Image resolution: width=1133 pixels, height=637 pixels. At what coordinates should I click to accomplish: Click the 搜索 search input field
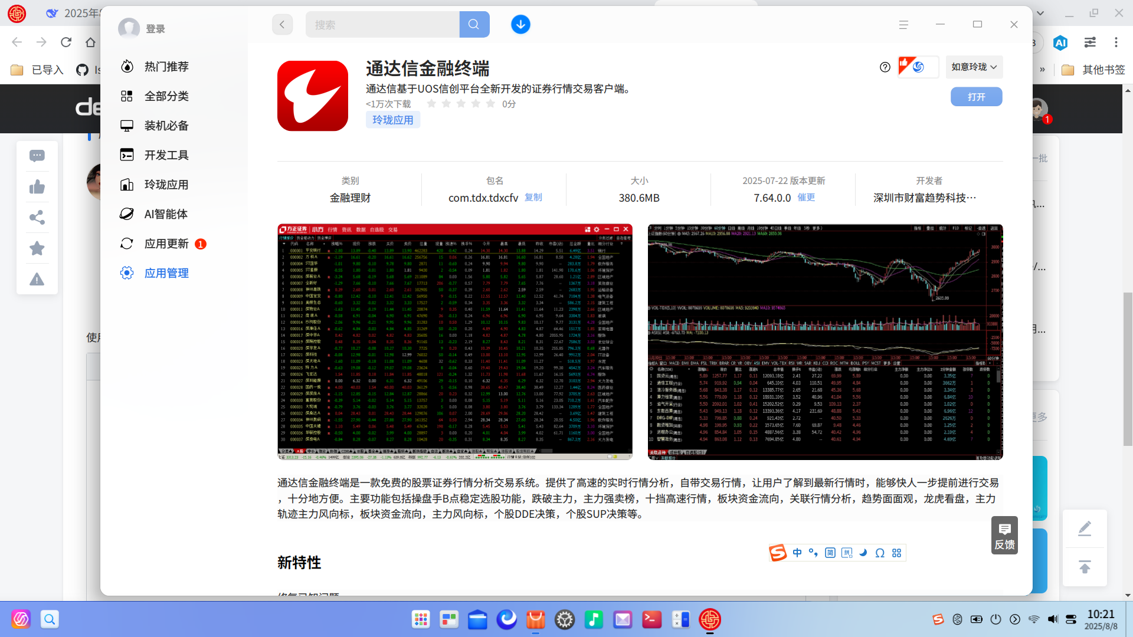[x=382, y=24]
